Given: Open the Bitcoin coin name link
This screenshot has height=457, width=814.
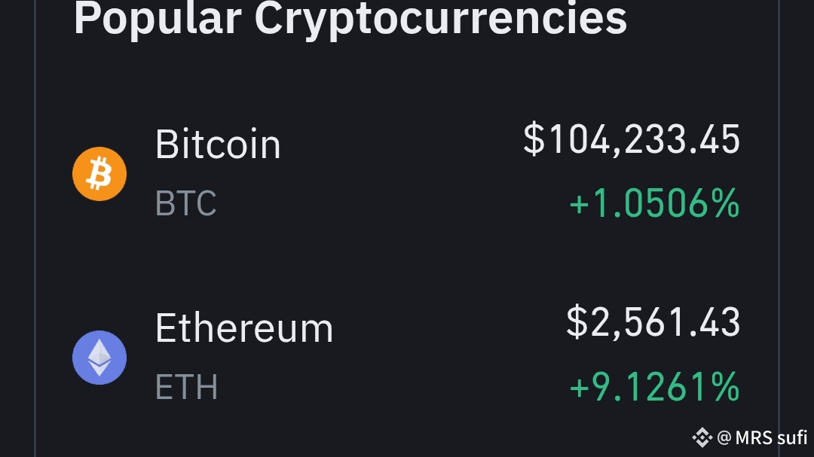Looking at the screenshot, I should coord(218,144).
